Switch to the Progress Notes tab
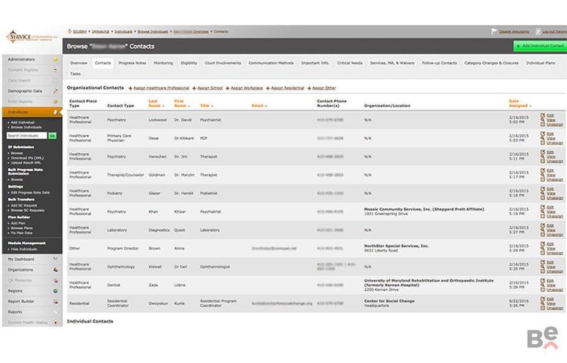The image size is (567, 363). click(132, 63)
